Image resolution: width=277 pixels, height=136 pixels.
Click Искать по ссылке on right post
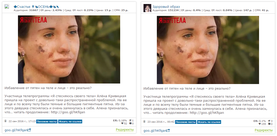tap(209, 122)
